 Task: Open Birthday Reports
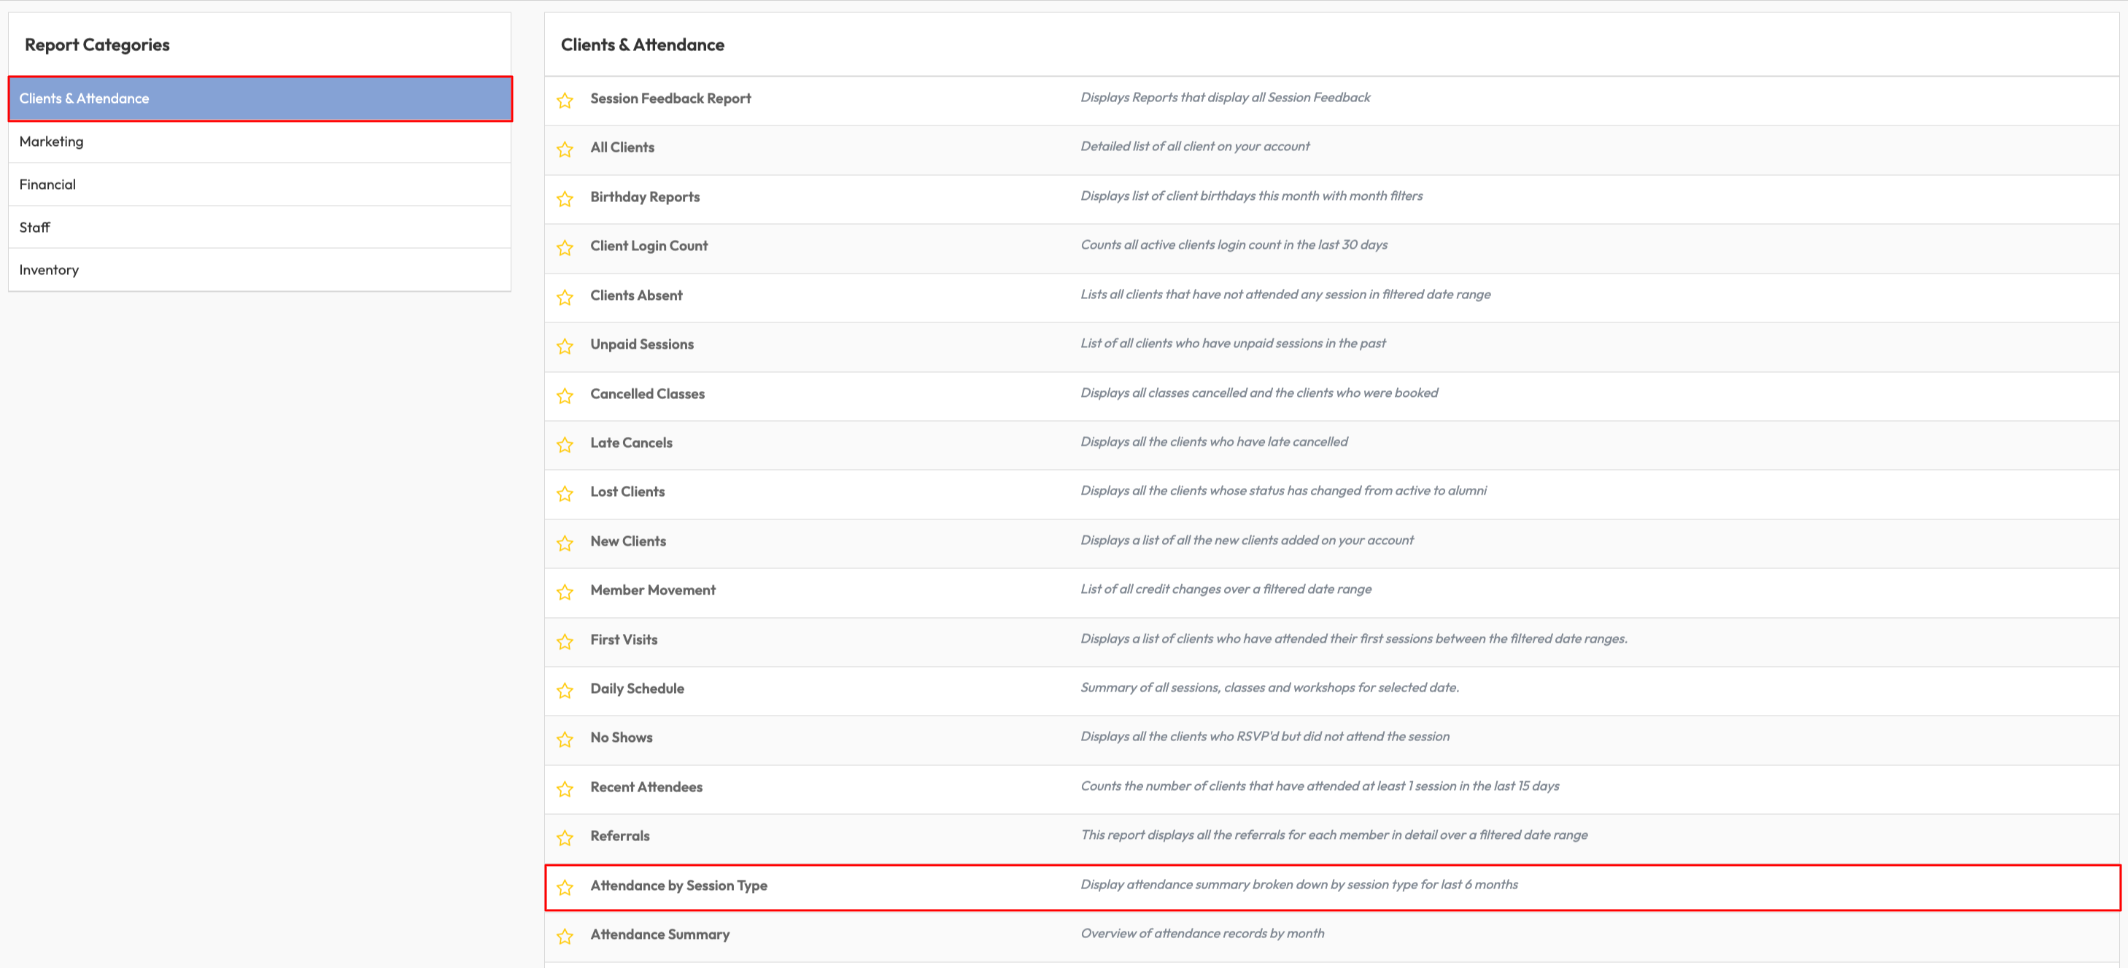coord(644,196)
